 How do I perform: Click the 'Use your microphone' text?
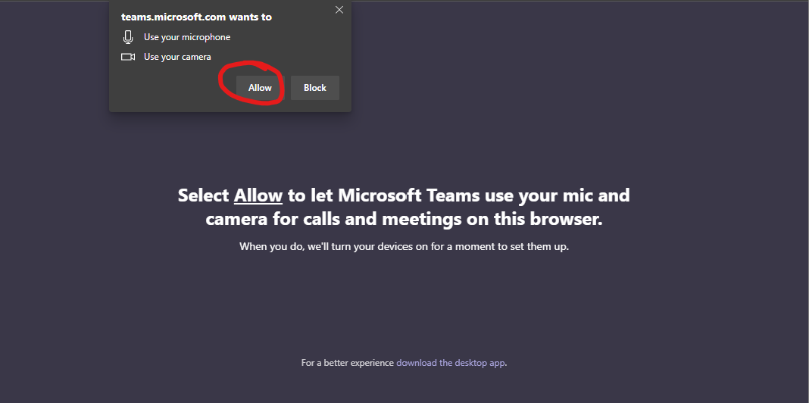(x=187, y=37)
